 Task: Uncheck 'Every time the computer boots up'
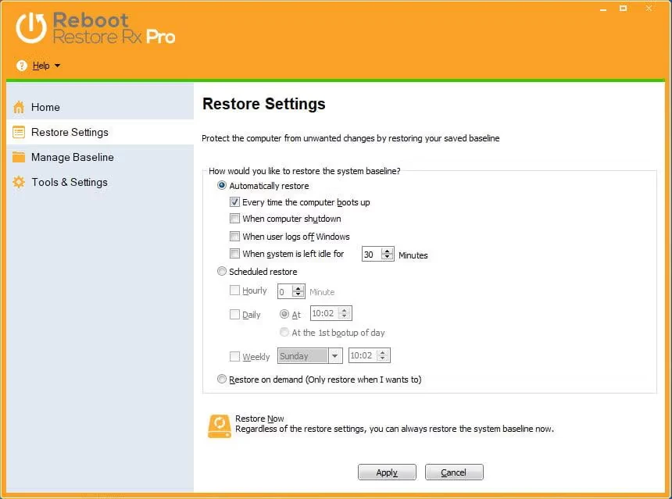(x=234, y=202)
